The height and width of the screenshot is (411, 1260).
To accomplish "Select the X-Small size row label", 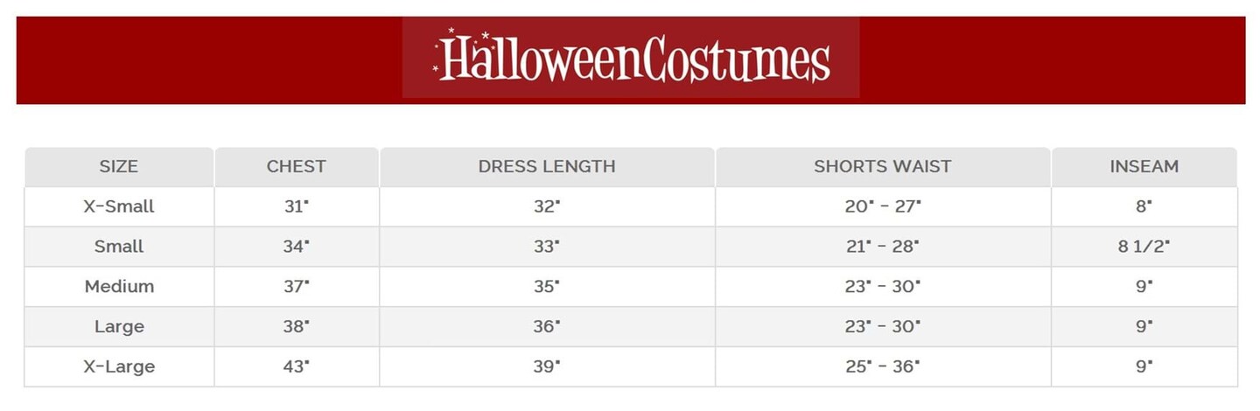I will coord(119,206).
